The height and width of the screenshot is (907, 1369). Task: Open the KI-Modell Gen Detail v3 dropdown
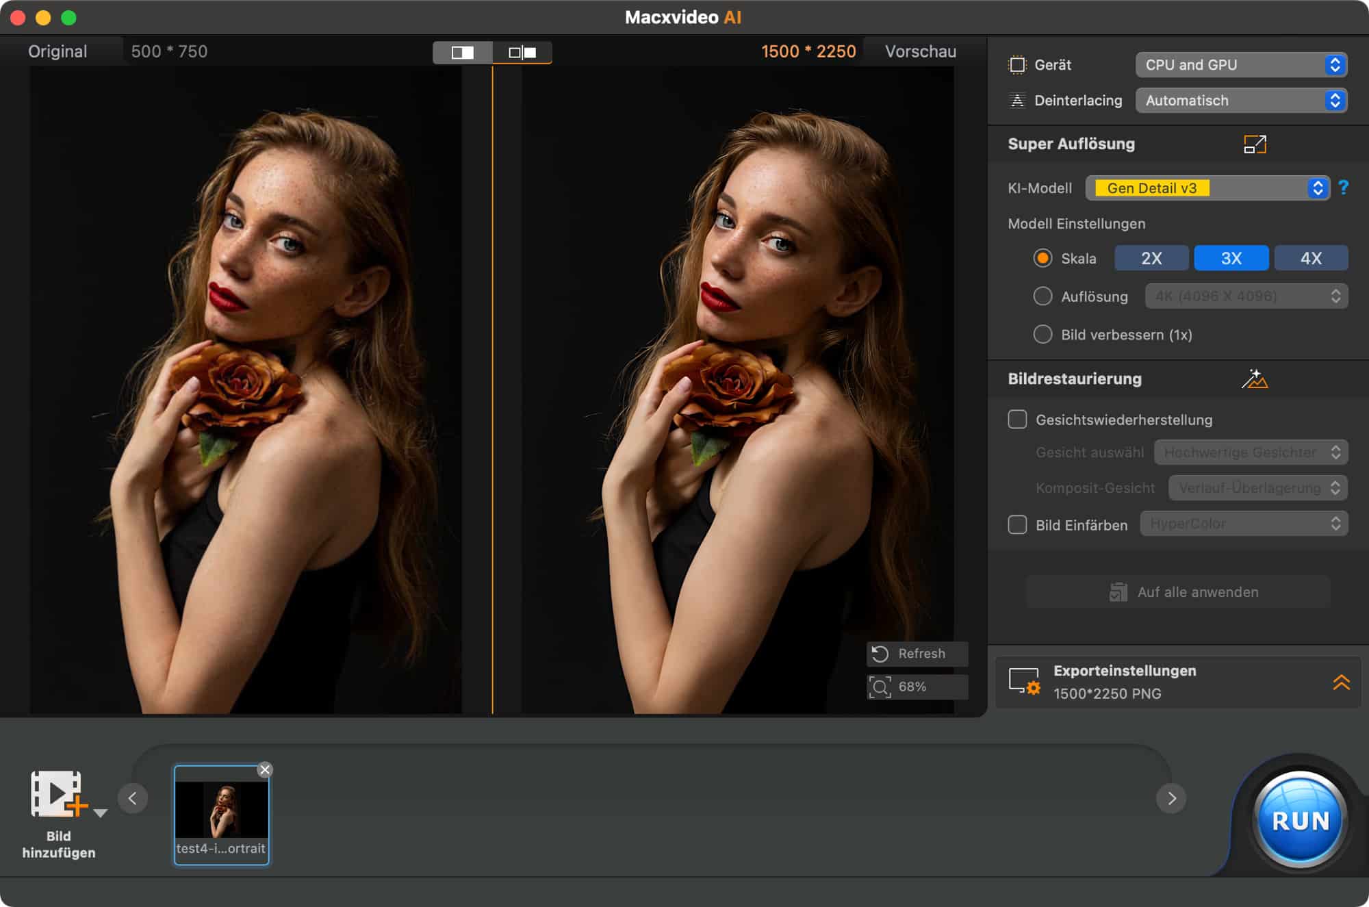tap(1207, 188)
